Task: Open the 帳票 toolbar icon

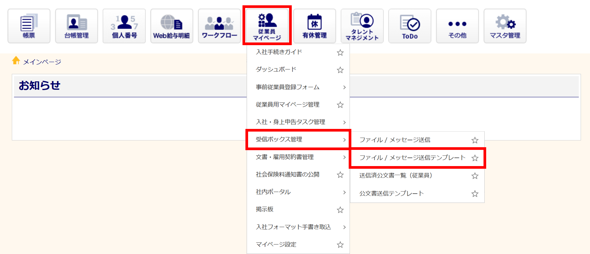Action: tap(29, 26)
